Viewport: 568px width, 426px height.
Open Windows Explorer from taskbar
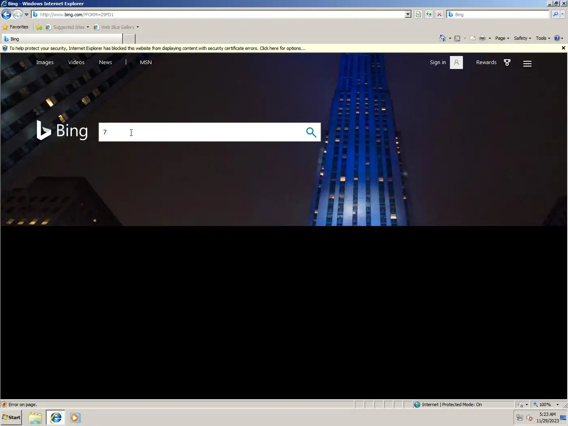click(35, 418)
